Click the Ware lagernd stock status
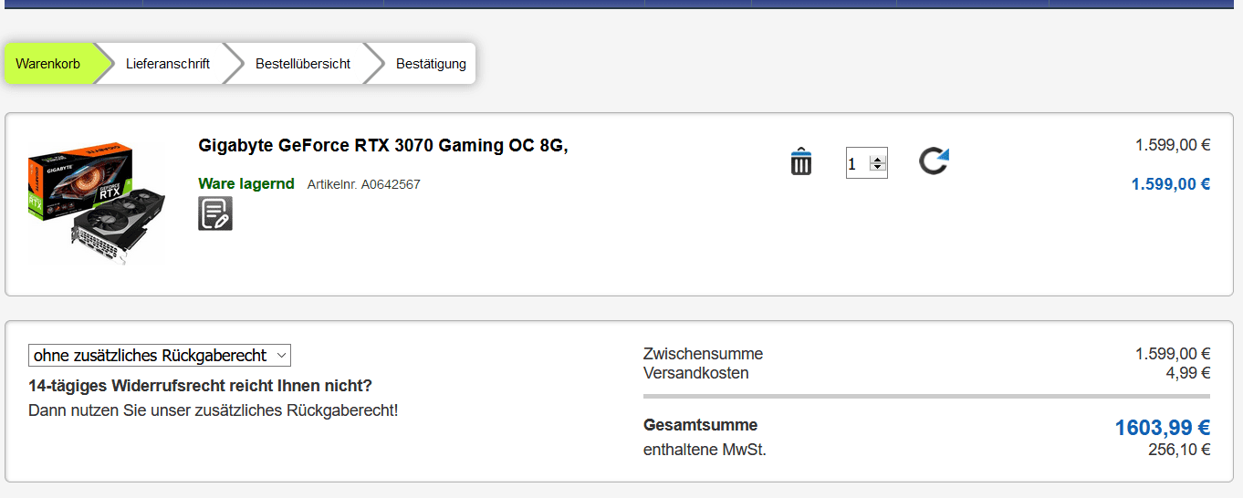 (246, 183)
